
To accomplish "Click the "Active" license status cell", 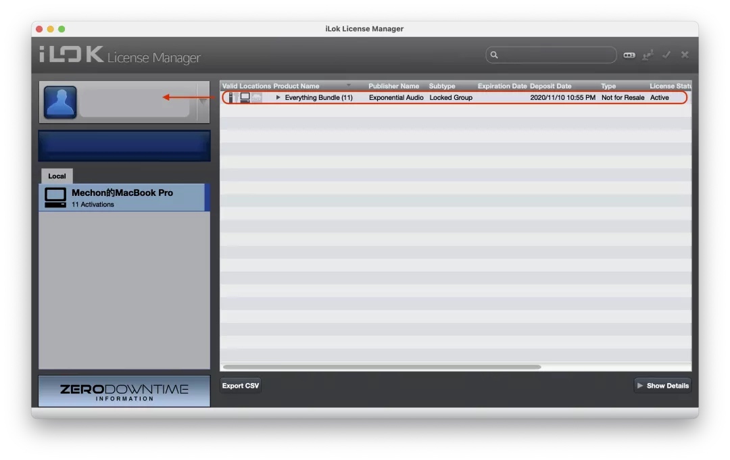I will point(659,98).
